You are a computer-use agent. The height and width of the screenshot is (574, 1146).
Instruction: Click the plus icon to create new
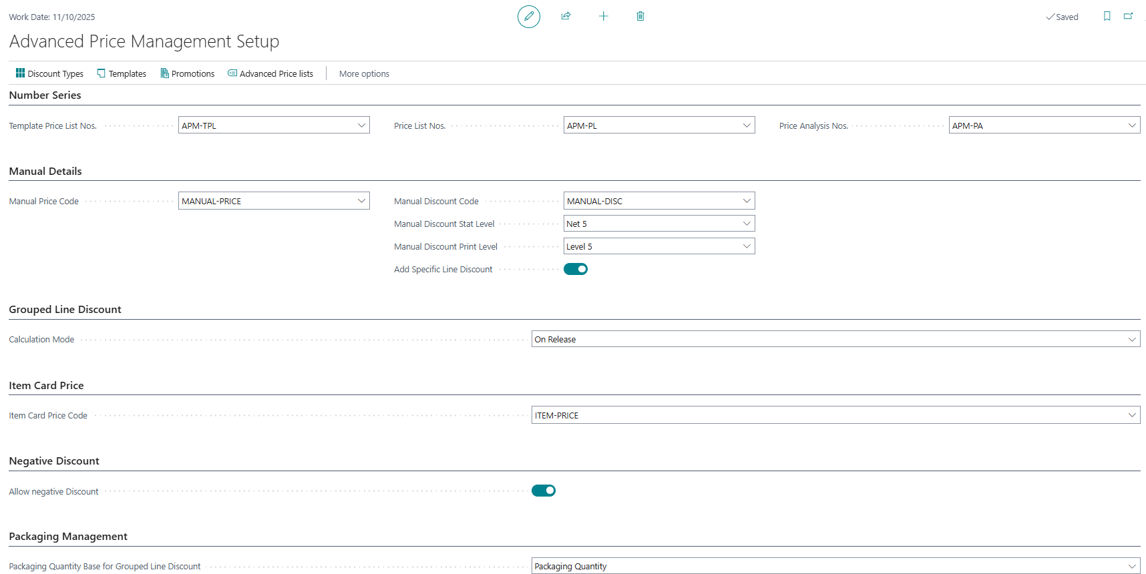[603, 16]
